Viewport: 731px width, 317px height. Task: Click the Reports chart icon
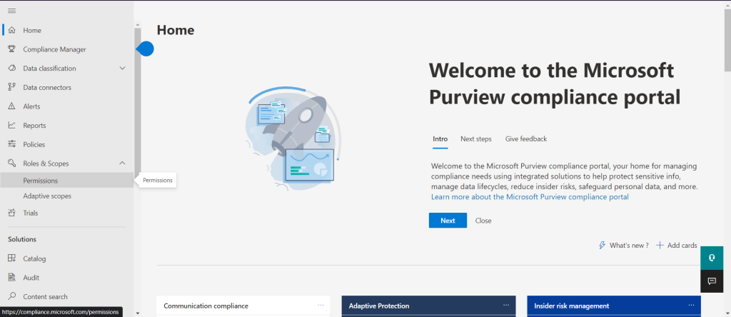(x=12, y=126)
